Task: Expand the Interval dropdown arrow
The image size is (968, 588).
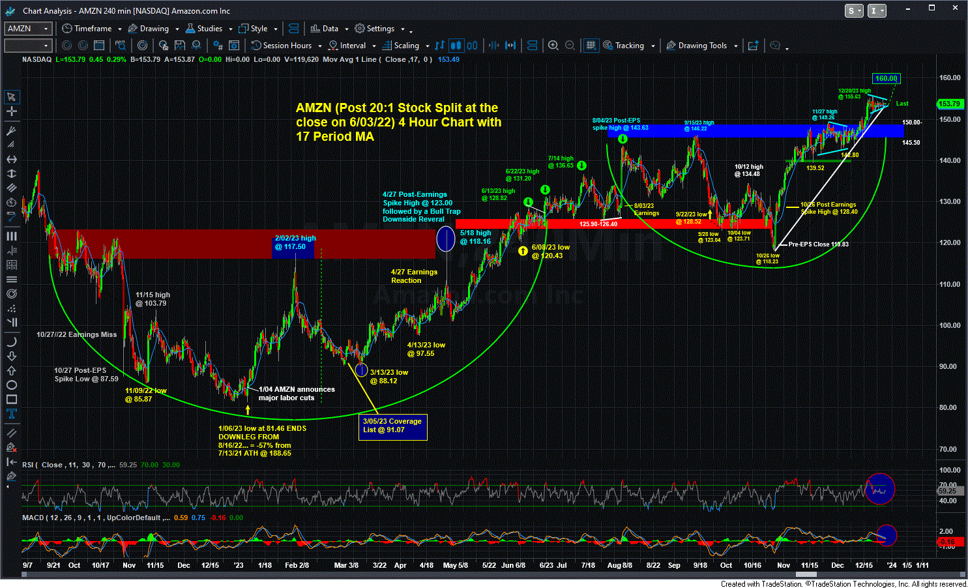Action: click(x=374, y=46)
